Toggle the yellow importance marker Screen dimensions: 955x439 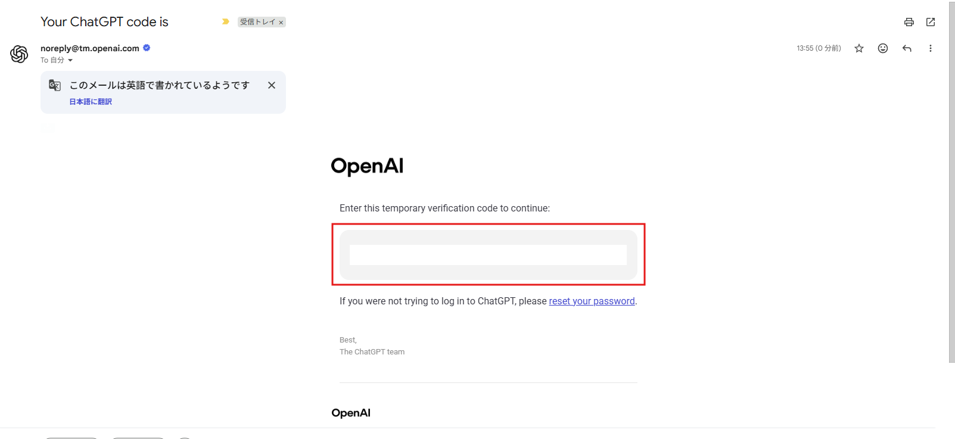(225, 21)
